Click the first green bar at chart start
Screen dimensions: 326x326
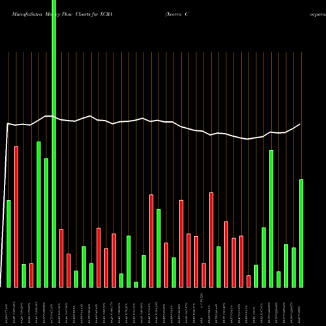click(8, 244)
